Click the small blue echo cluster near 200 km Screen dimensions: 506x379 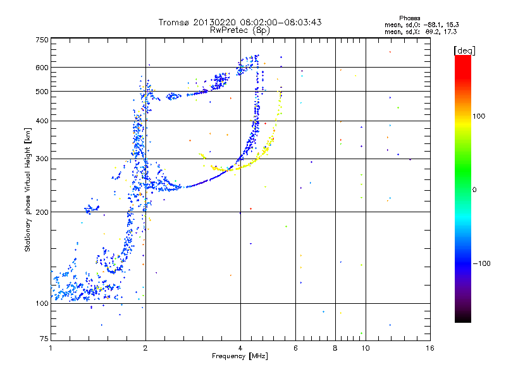click(x=92, y=208)
